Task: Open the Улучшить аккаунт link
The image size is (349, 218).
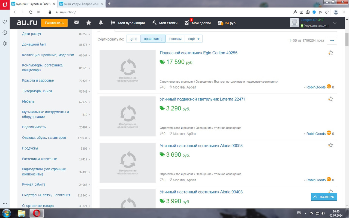Action: (316, 26)
